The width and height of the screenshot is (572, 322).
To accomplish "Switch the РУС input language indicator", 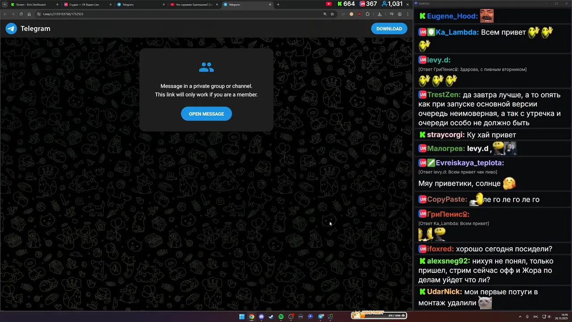I will (536, 317).
